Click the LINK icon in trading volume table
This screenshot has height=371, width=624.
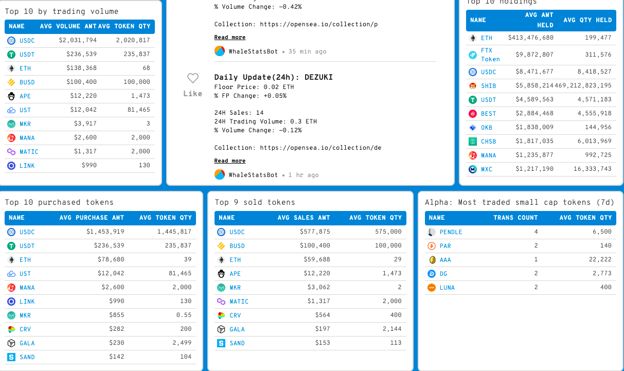pos(11,166)
